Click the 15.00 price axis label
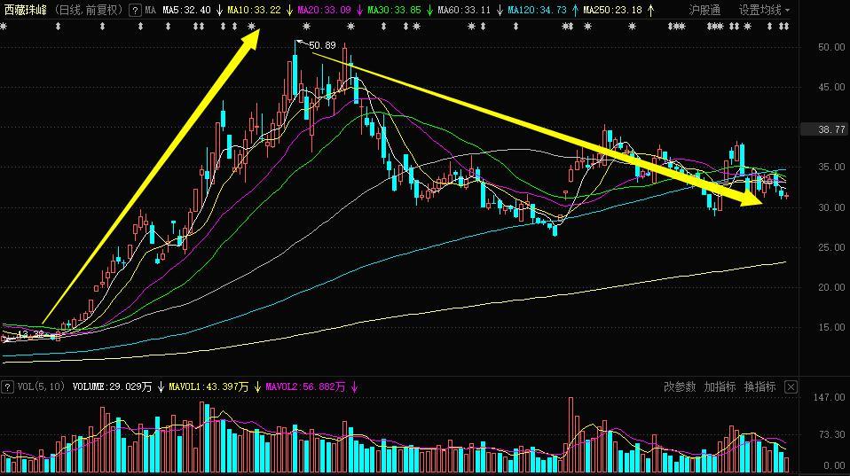 (831, 327)
